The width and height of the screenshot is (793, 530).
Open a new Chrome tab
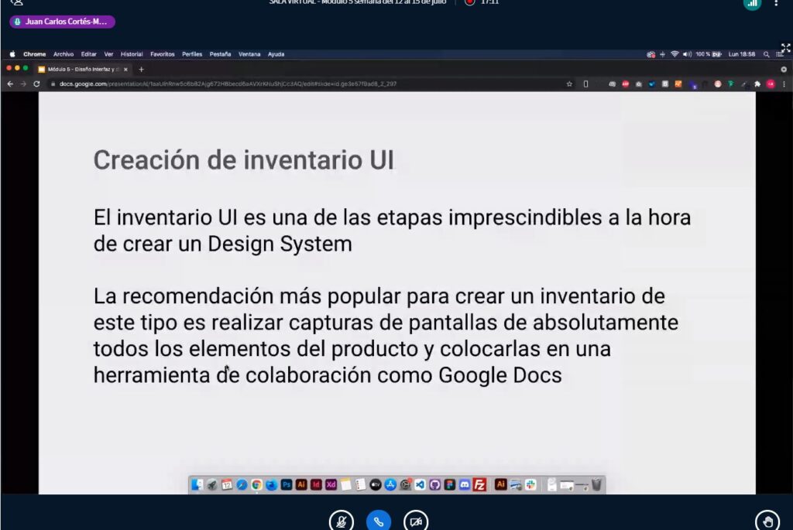pyautogui.click(x=142, y=69)
